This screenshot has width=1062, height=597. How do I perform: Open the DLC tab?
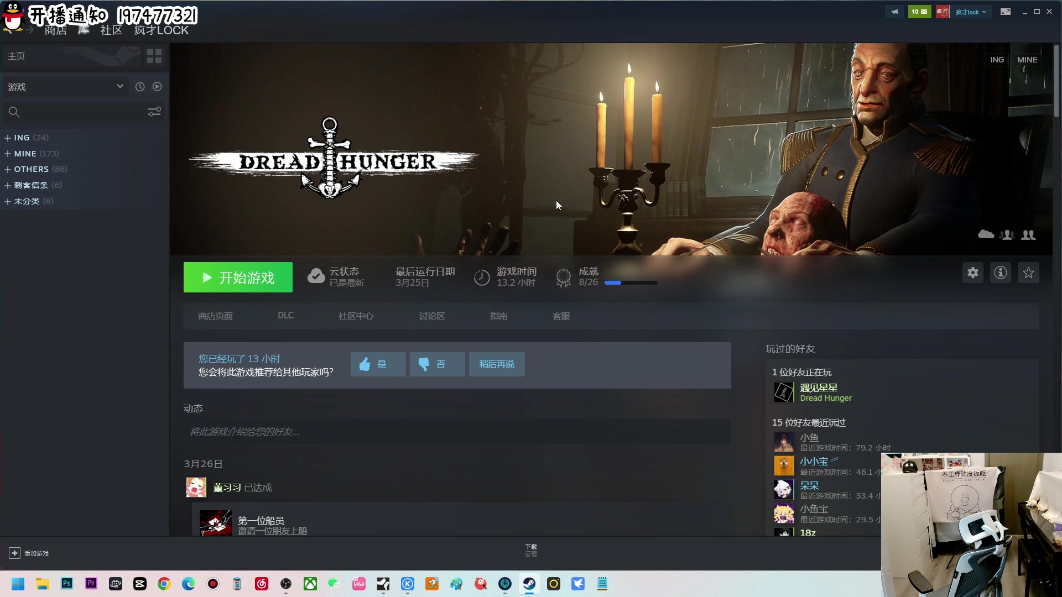(285, 316)
